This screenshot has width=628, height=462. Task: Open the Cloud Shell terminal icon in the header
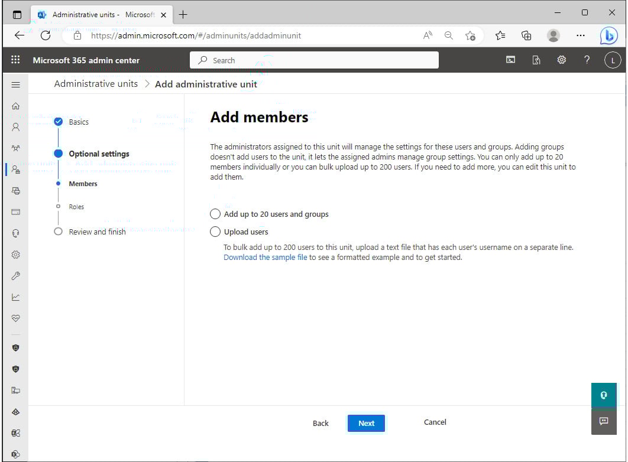point(510,60)
